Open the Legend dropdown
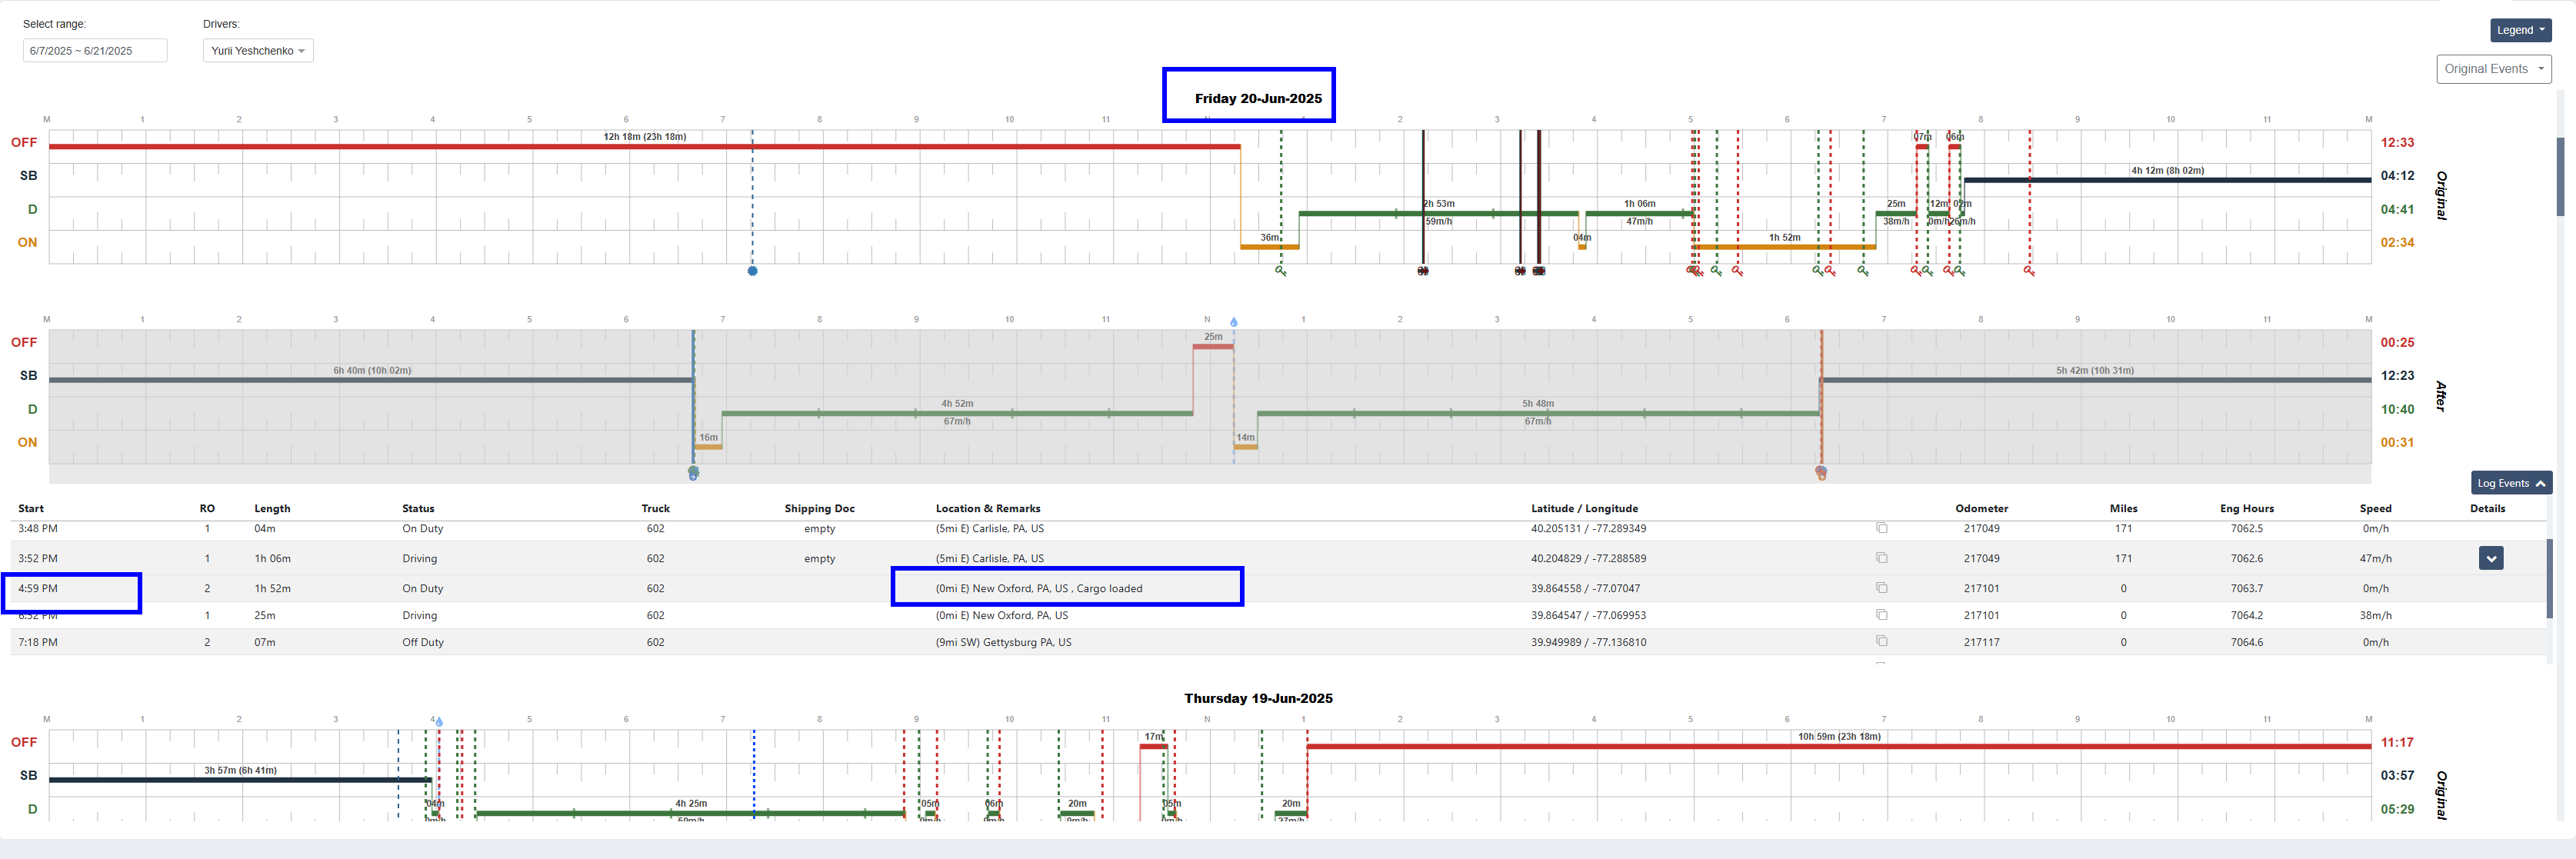 (2520, 30)
